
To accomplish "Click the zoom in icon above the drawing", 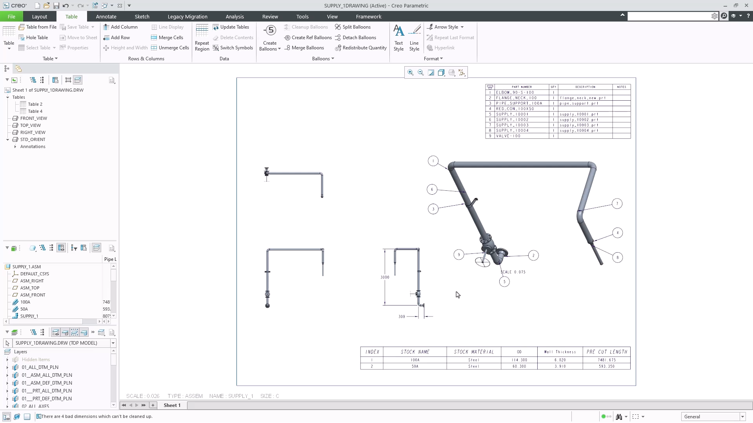I will pos(410,72).
